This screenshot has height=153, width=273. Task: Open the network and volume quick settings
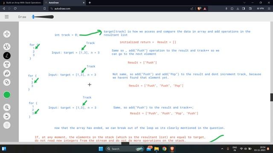tap(246, 149)
